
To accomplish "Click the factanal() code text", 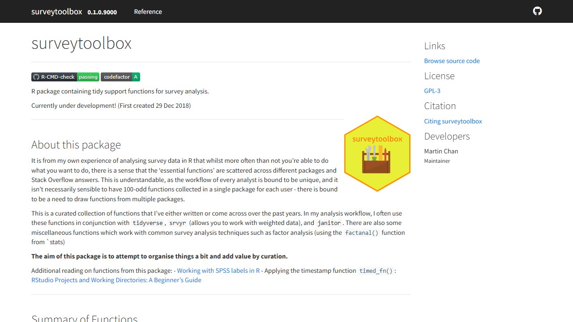I will click(362, 233).
